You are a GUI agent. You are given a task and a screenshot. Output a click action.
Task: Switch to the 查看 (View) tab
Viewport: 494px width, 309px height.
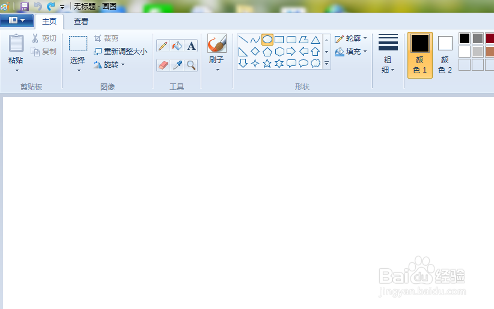pyautogui.click(x=81, y=22)
